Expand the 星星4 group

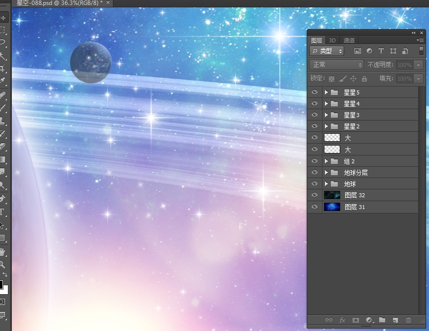[326, 104]
